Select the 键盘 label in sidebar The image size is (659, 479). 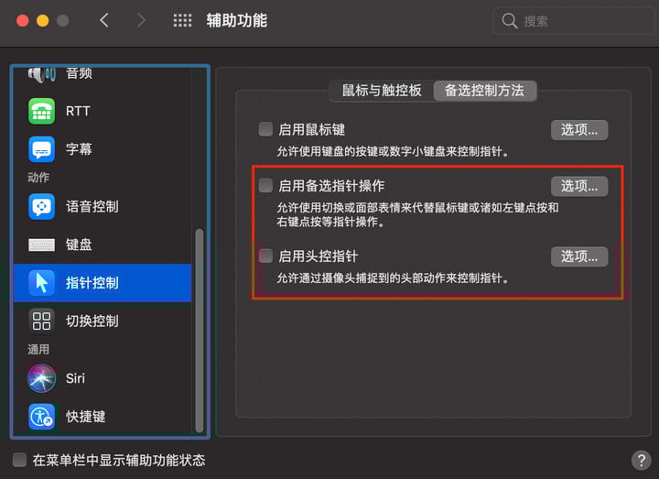click(x=79, y=245)
